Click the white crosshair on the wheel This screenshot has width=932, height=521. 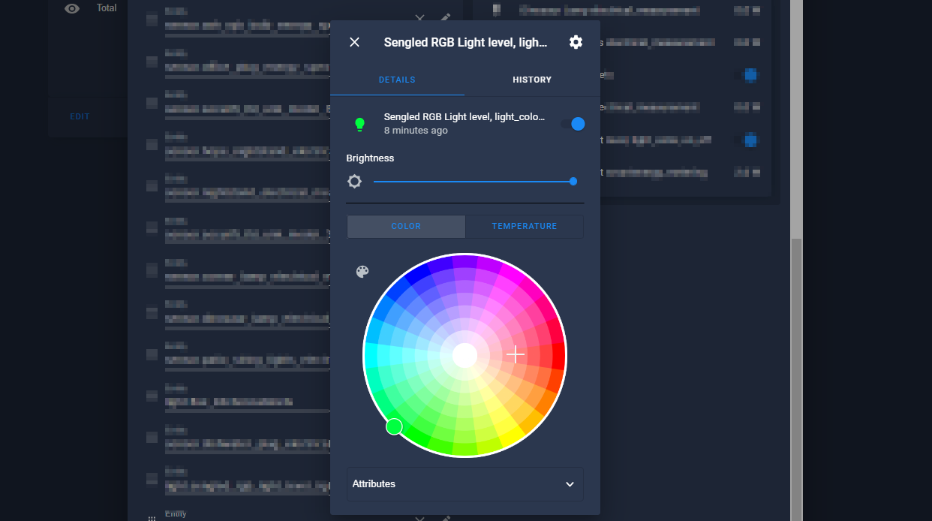coord(516,354)
